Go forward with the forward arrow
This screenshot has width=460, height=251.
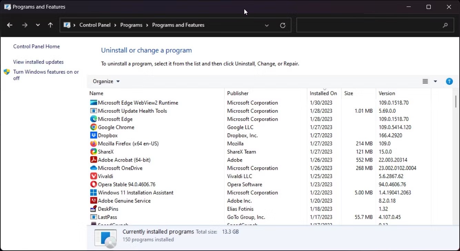point(24,25)
